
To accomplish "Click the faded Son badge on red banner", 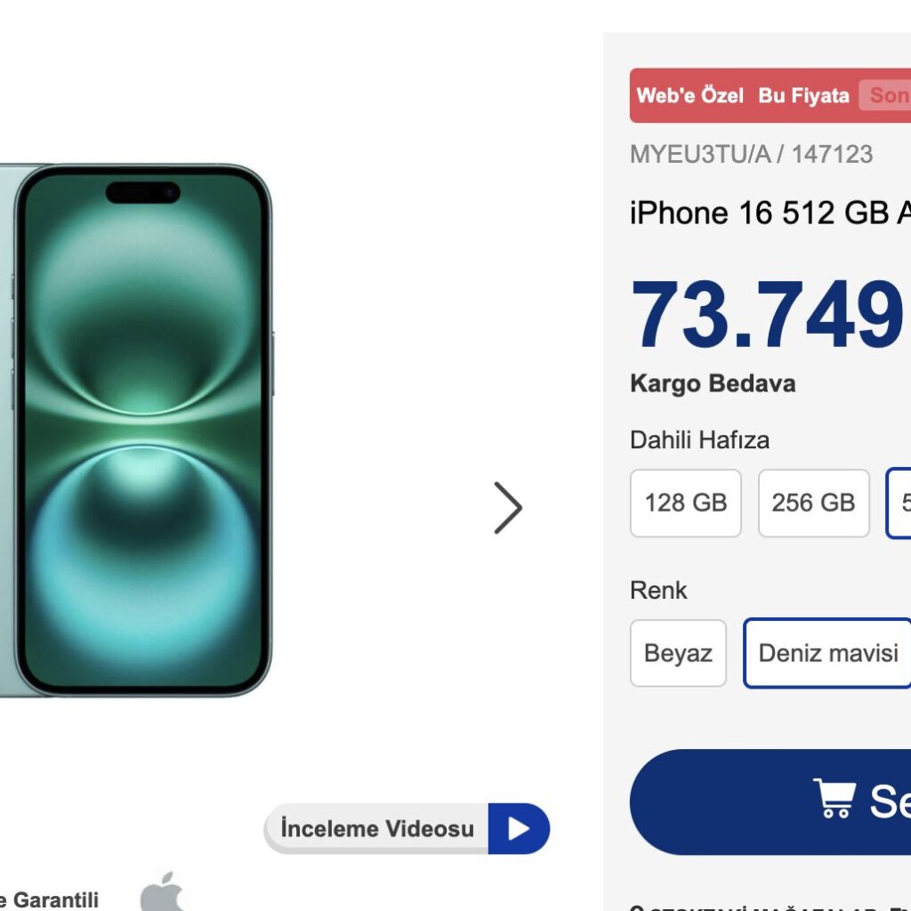I will (x=887, y=95).
